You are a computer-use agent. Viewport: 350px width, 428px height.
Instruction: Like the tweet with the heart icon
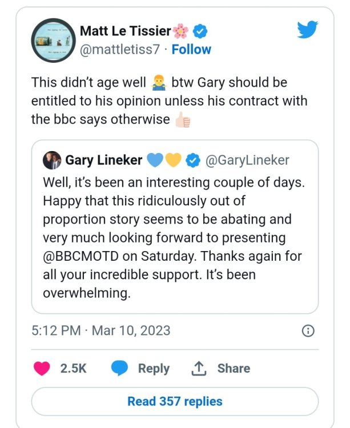point(42,369)
